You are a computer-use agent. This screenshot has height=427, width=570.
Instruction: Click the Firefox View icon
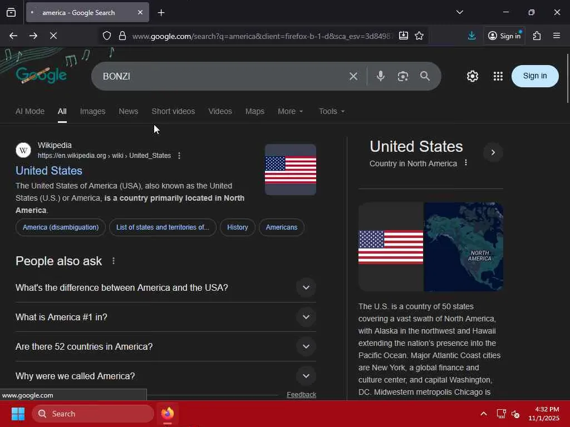coord(11,12)
